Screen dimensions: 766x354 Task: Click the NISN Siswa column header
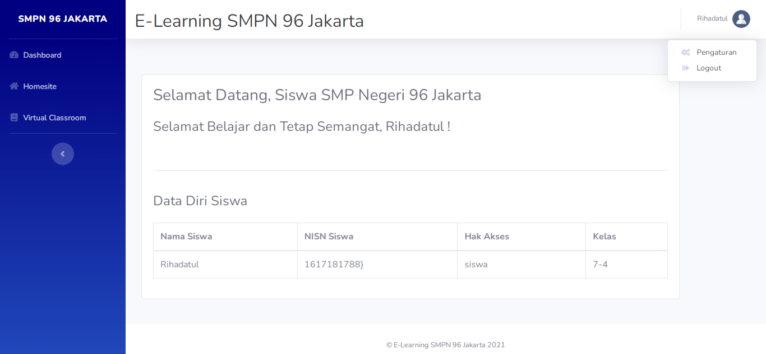[329, 237]
